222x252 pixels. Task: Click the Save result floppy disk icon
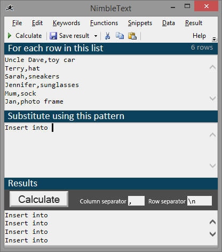pos(53,36)
